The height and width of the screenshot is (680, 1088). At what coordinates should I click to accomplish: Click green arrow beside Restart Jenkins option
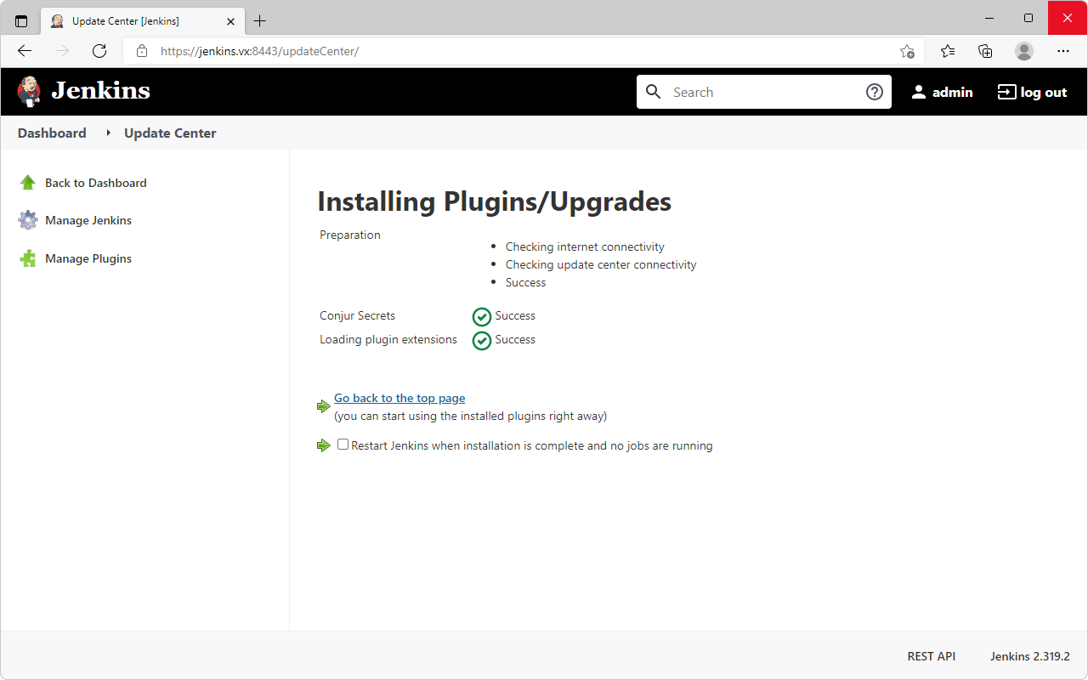click(x=324, y=445)
